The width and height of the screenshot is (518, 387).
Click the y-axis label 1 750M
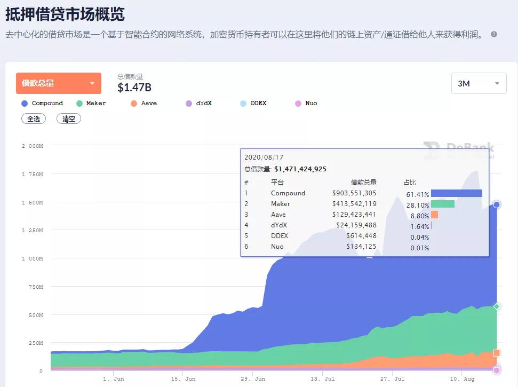click(x=33, y=174)
